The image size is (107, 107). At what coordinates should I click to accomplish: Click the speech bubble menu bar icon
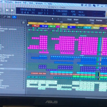click(x=82, y=5)
